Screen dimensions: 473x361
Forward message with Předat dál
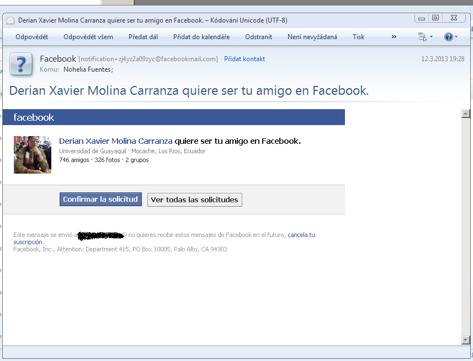(143, 37)
